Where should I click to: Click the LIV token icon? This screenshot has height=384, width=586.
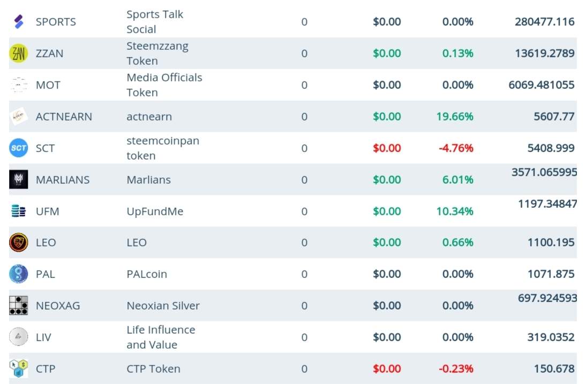tap(19, 337)
